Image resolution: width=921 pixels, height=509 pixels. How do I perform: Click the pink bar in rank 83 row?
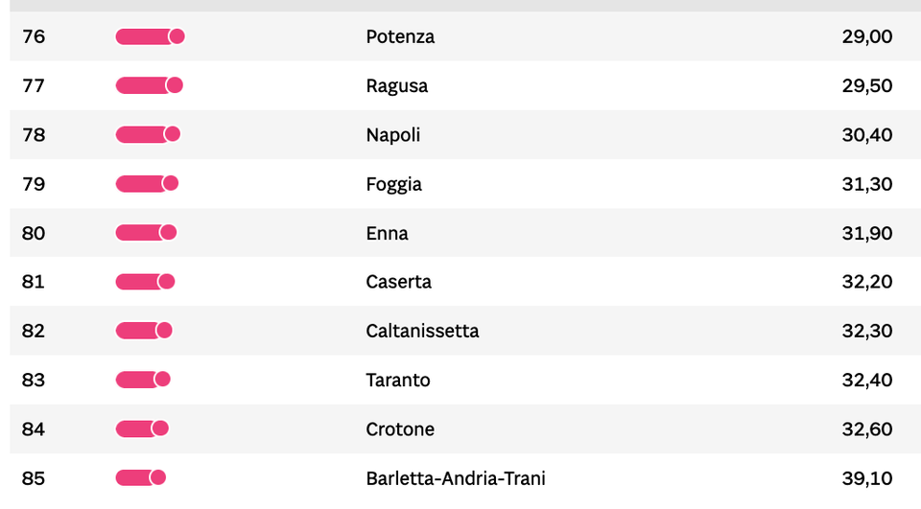(x=142, y=380)
